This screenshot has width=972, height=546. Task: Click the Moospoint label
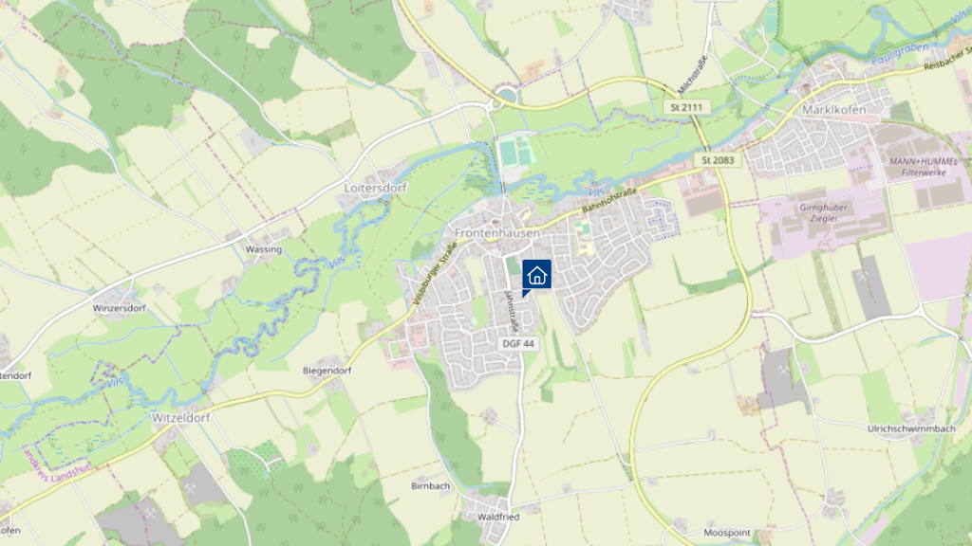click(x=727, y=533)
